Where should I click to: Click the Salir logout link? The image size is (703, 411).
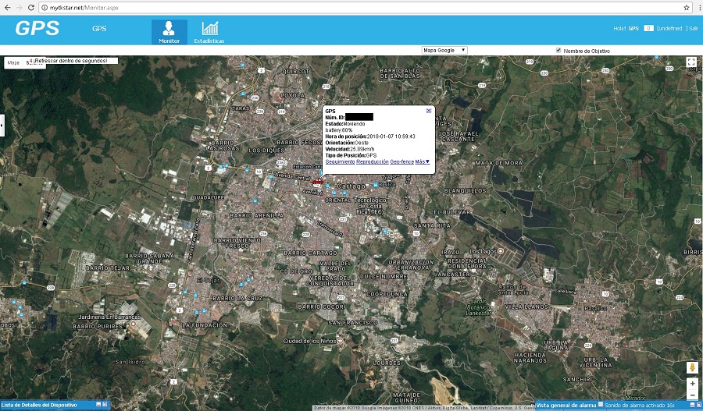pyautogui.click(x=693, y=28)
